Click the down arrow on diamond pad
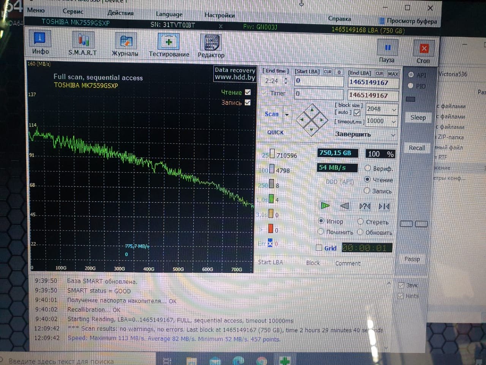This screenshot has height=365, width=486. coord(311,130)
